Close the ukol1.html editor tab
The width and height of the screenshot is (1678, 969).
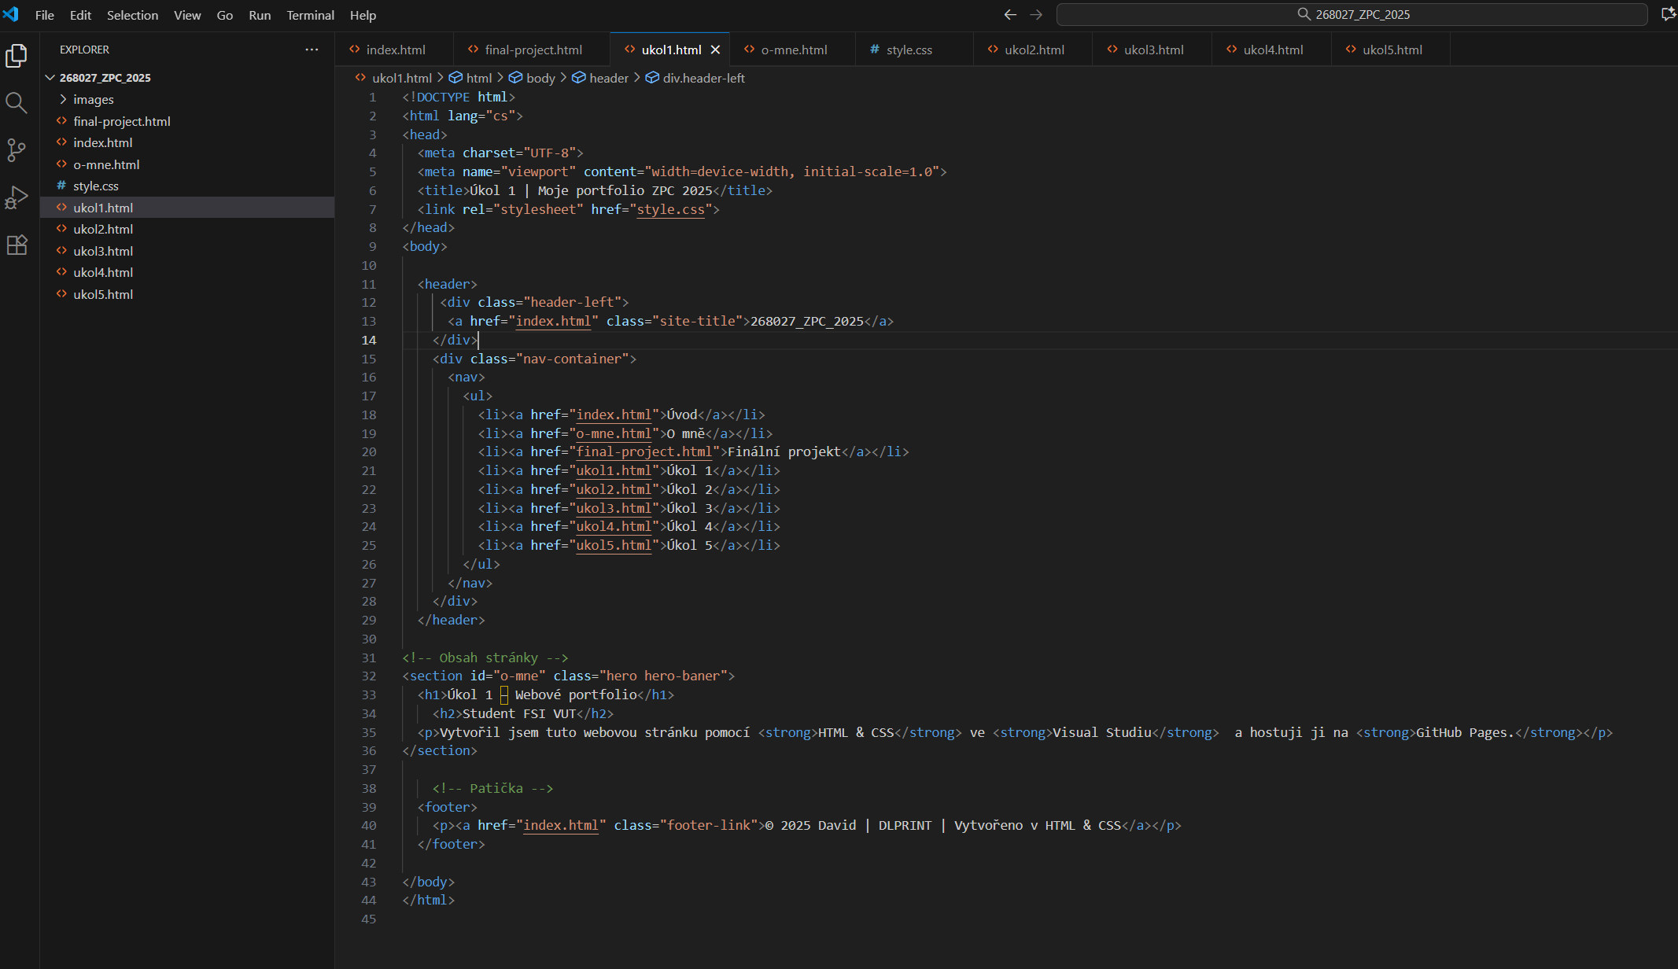point(715,50)
